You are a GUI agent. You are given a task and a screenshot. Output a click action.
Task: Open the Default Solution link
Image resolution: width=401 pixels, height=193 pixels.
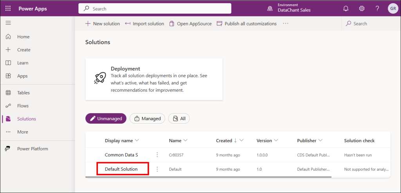coord(121,169)
